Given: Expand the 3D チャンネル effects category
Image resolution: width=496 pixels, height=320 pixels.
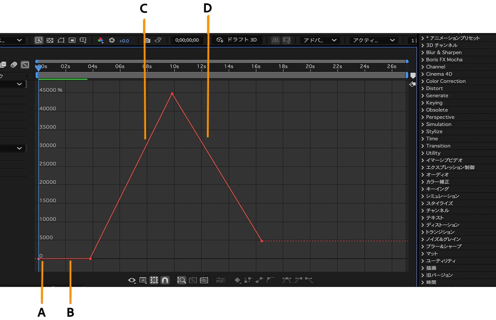Looking at the screenshot, I should pos(423,45).
